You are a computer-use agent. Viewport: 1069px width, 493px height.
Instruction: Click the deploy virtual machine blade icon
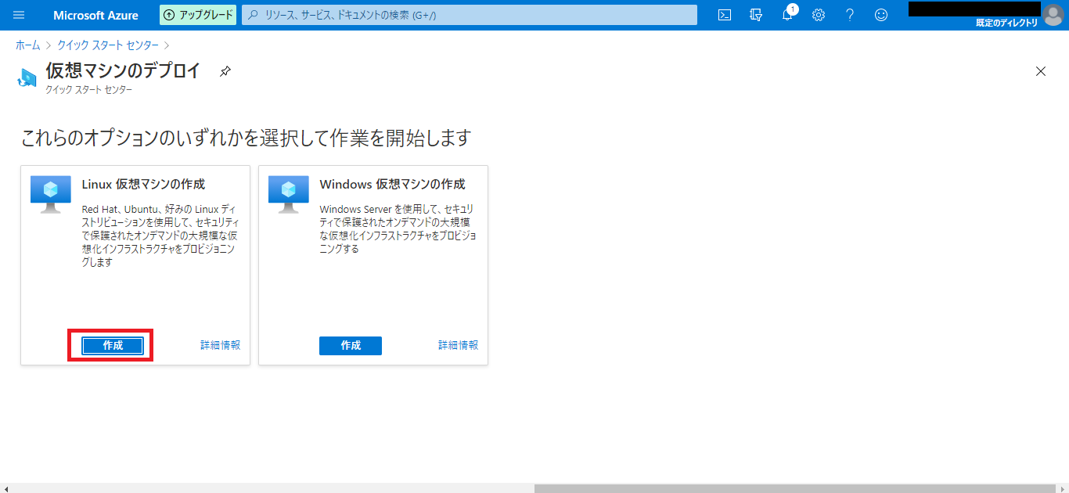[x=27, y=77]
